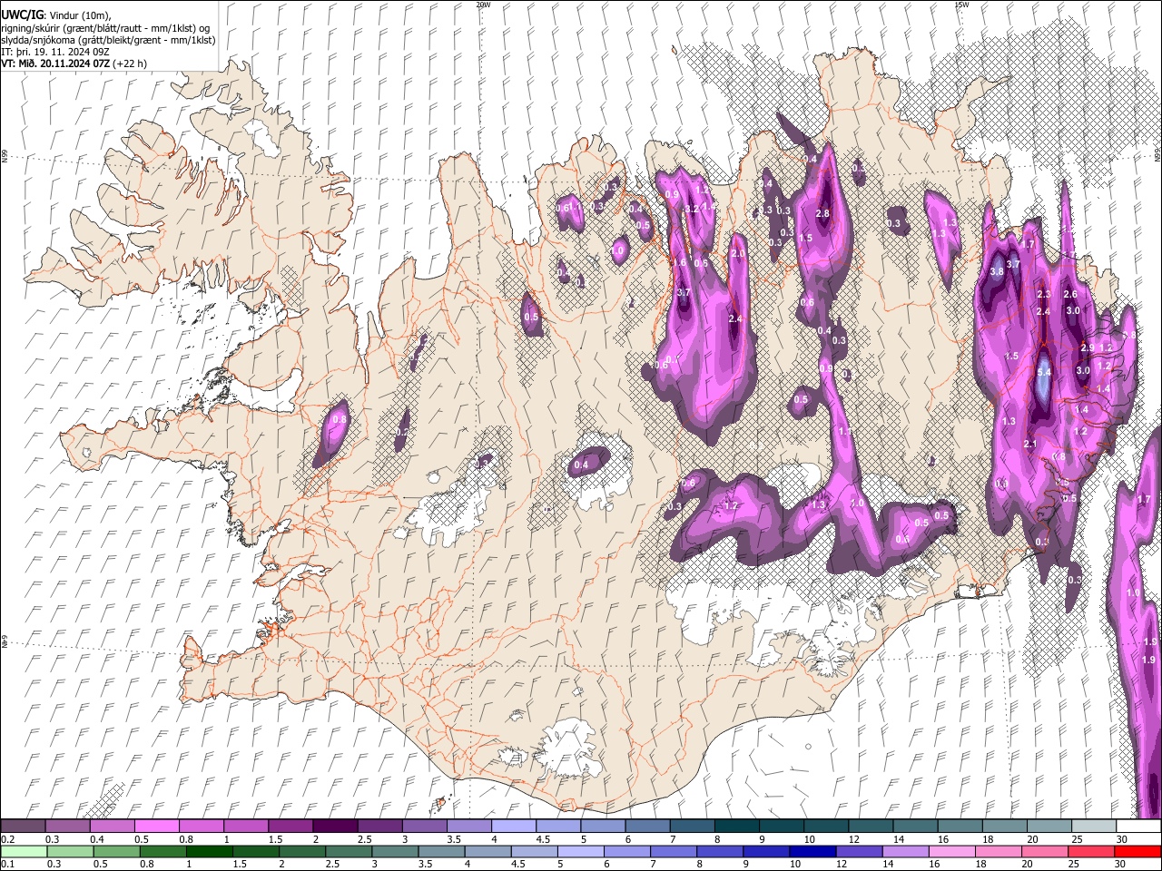1162x871 pixels.
Task: Click the darkest purple 2 snow scale swatch
Action: 334,826
